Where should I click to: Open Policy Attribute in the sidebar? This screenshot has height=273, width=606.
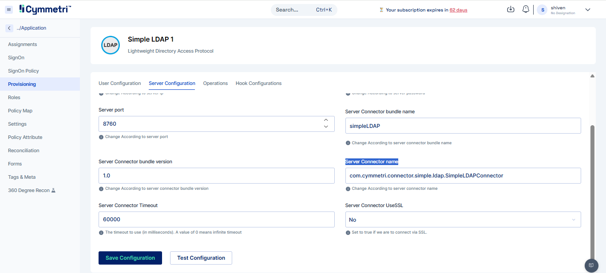tap(40, 137)
